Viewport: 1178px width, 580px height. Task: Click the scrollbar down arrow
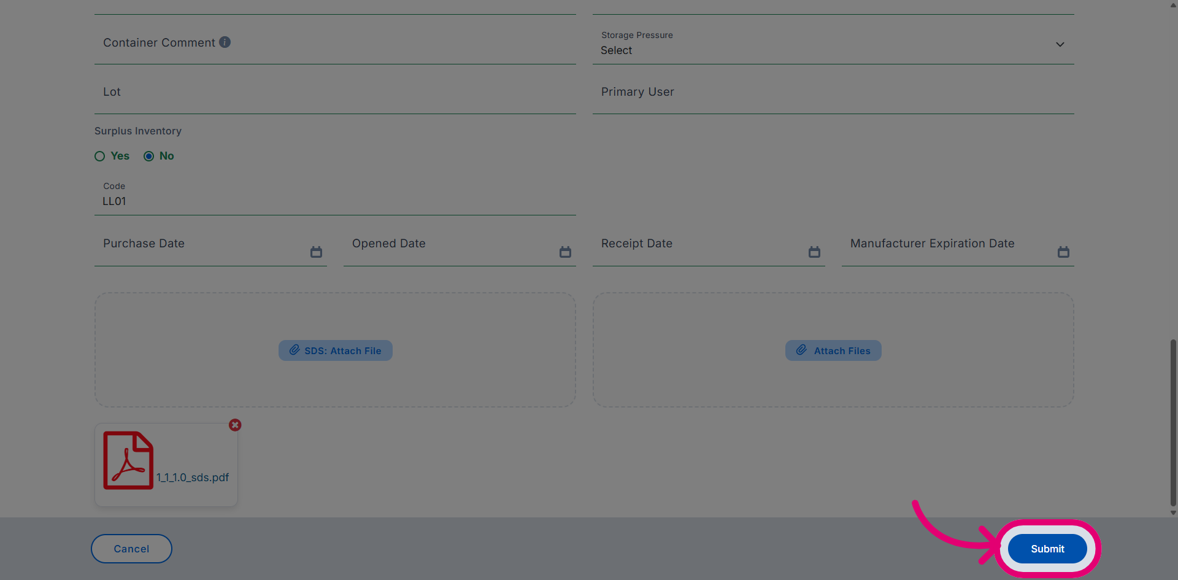pyautogui.click(x=1173, y=513)
